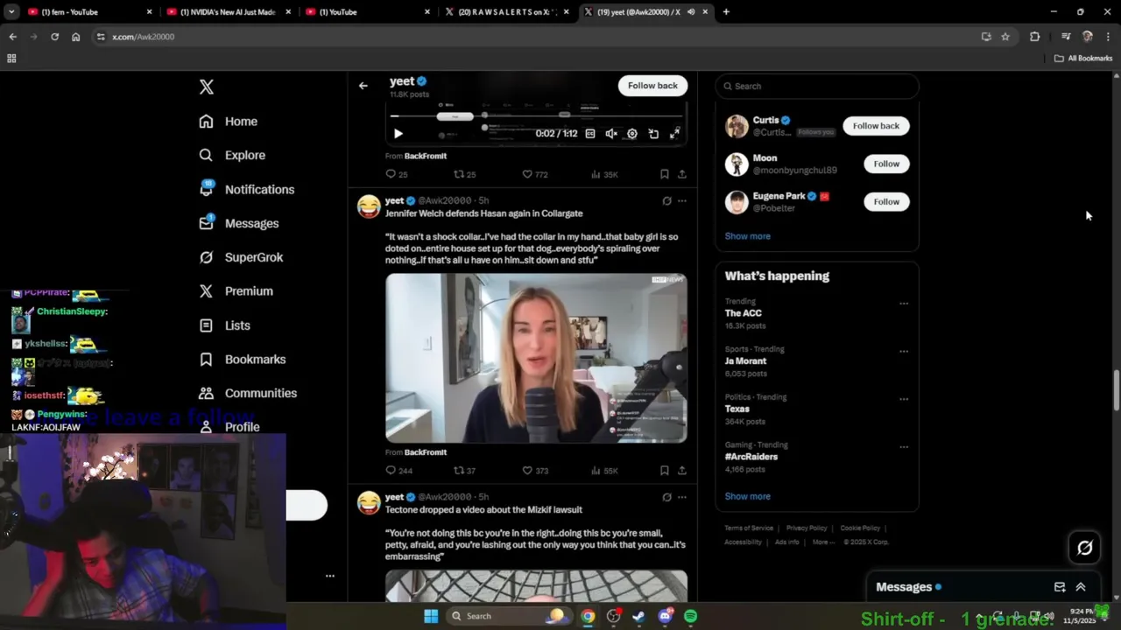1121x630 pixels.
Task: Follow Moon
Action: coord(886,164)
